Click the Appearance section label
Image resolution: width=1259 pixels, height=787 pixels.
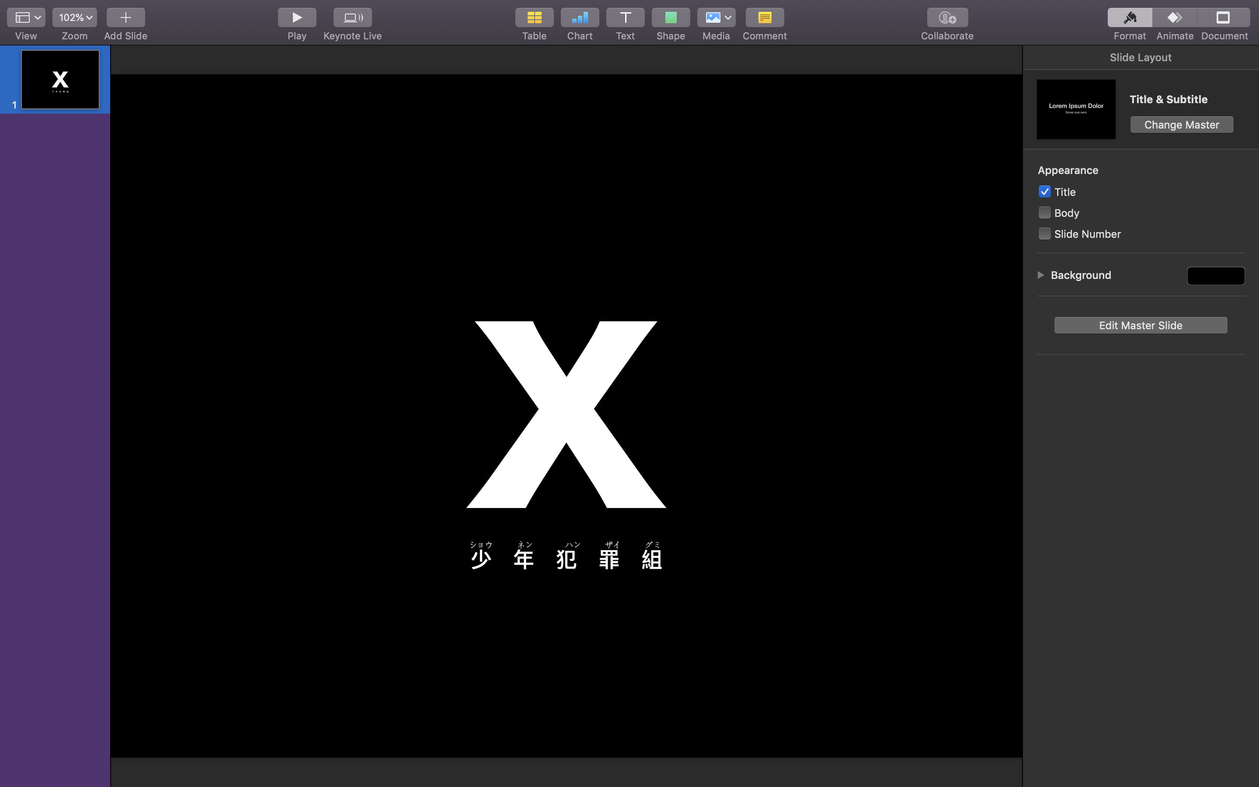click(x=1068, y=170)
